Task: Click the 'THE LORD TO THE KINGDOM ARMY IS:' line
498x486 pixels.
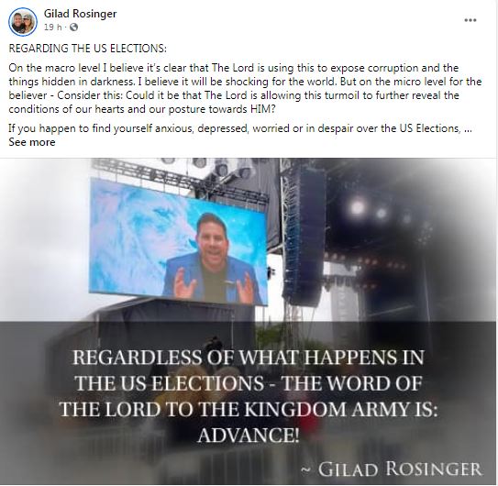Action: tap(249, 409)
